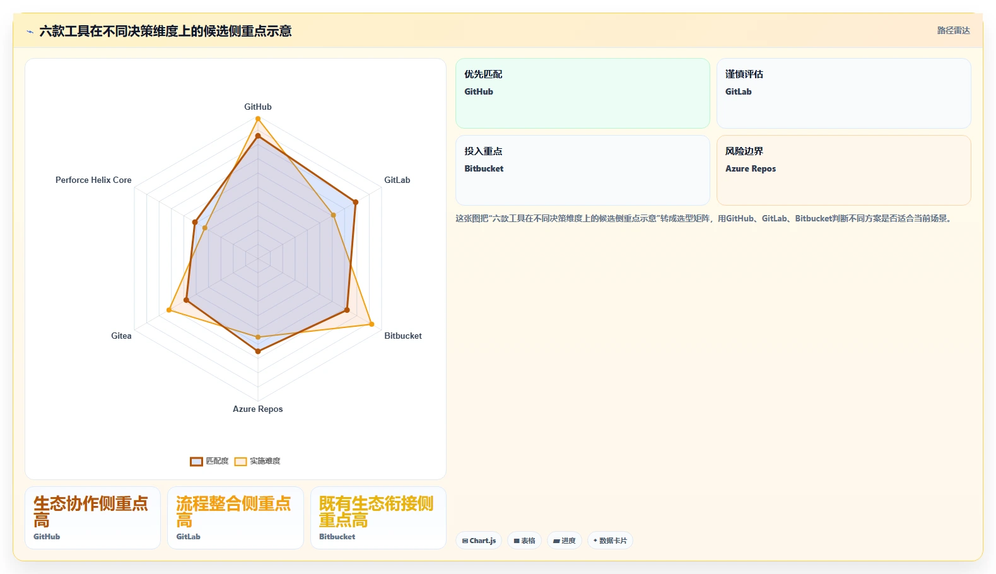Click the orange data point on Gitea axis
Image resolution: width=996 pixels, height=574 pixels.
pyautogui.click(x=169, y=310)
